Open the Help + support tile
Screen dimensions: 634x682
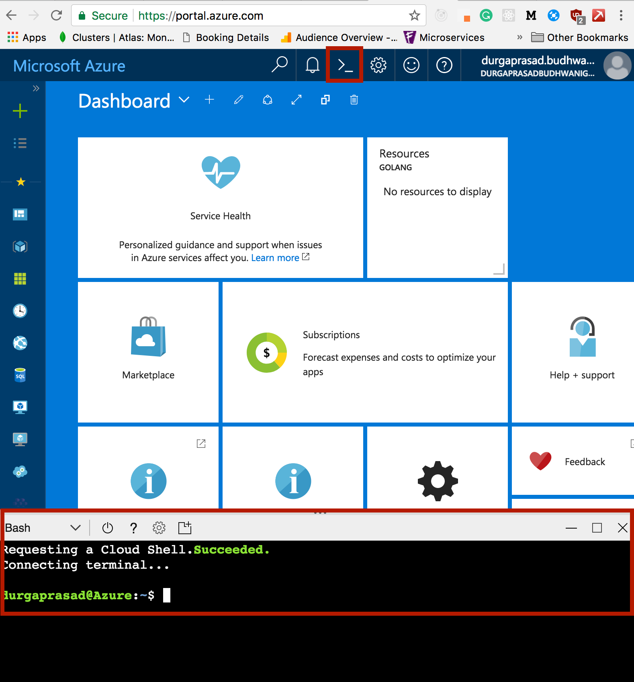[x=573, y=352]
